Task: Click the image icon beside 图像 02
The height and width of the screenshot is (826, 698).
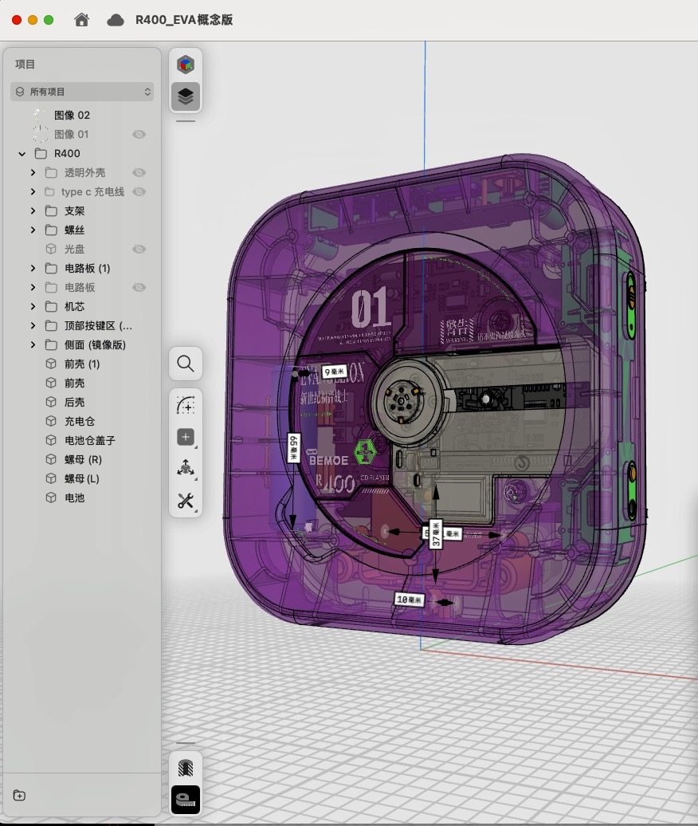Action: point(40,115)
